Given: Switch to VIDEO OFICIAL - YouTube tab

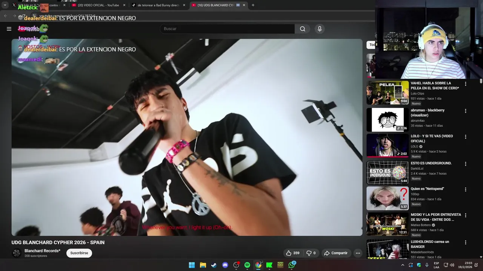Looking at the screenshot, I should pyautogui.click(x=98, y=5).
